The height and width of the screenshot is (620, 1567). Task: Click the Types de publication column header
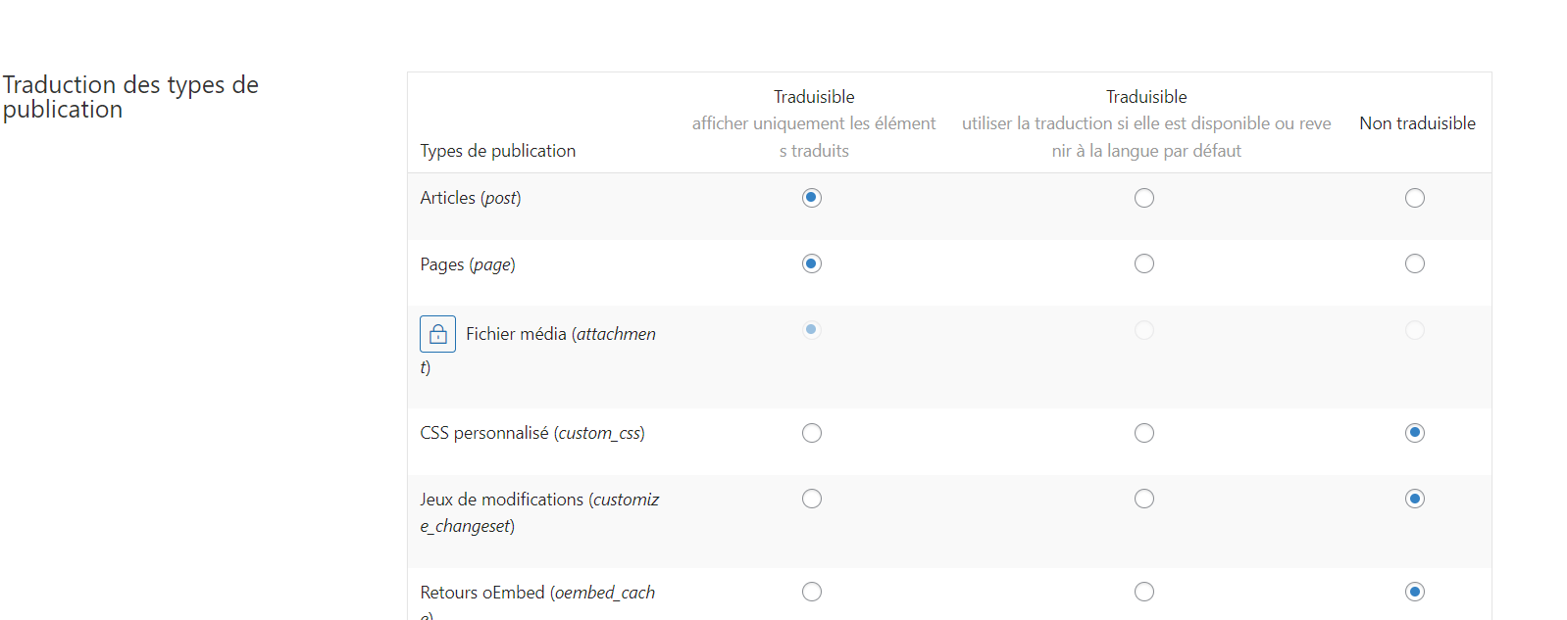click(498, 151)
